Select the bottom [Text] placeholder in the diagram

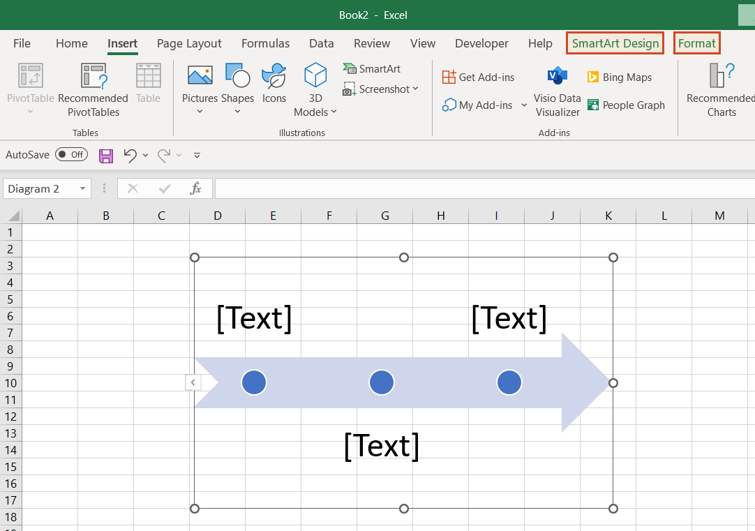click(x=382, y=446)
